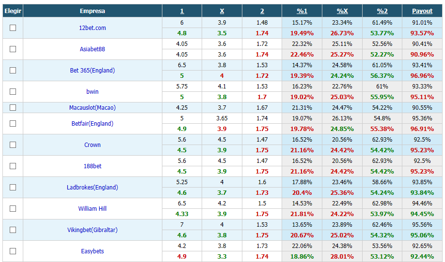The image size is (445, 262).
Task: Click Bet 365 payout value 96.96%
Action: (422, 76)
